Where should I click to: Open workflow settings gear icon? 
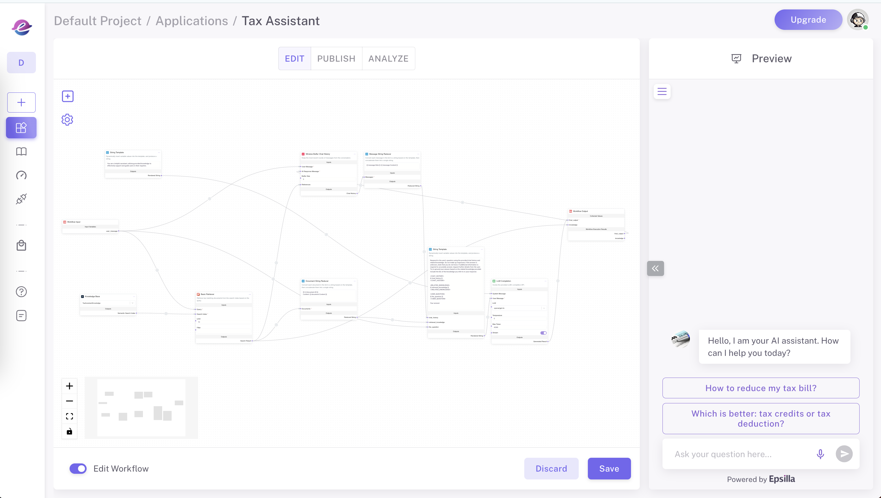[67, 120]
